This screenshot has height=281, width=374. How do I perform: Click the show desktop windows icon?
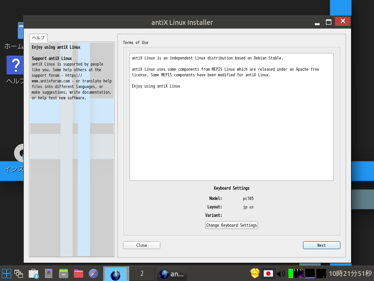click(19, 274)
